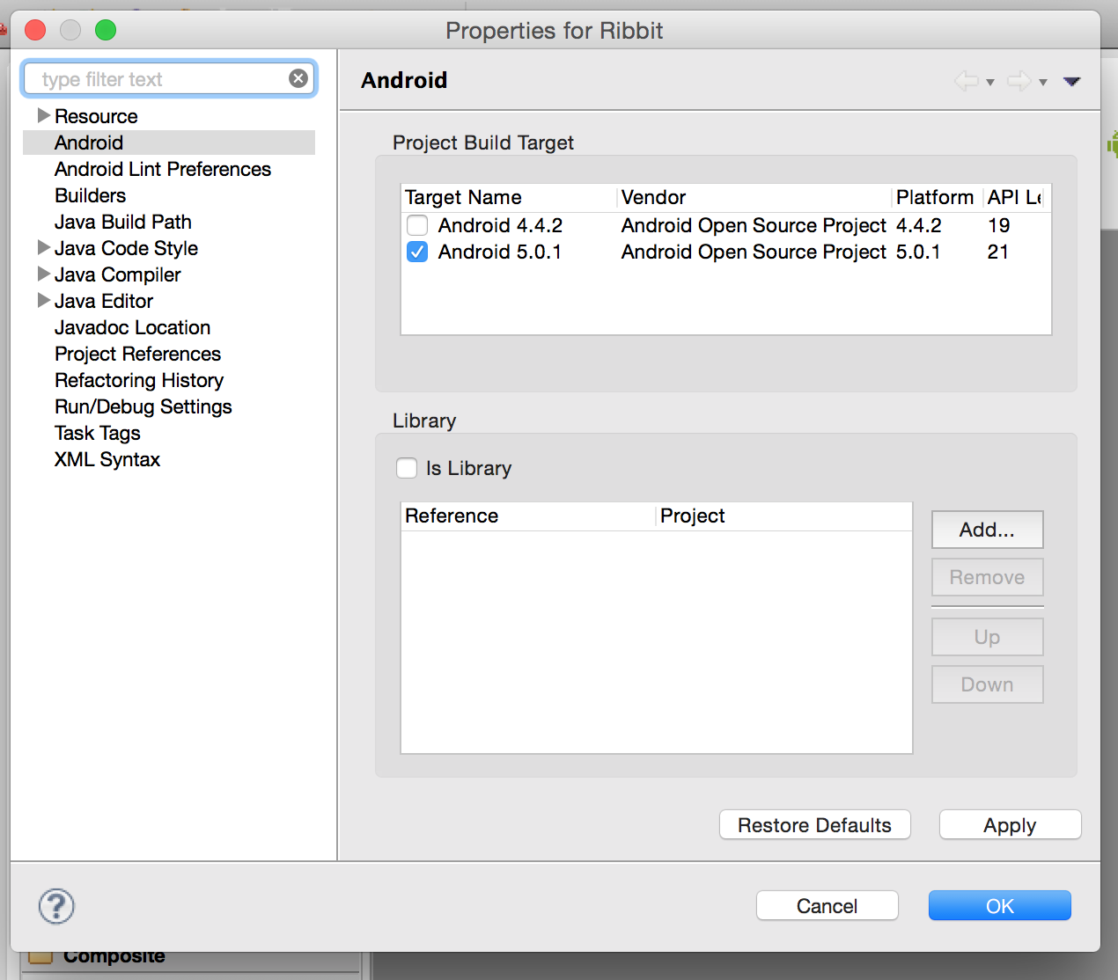Select Android in the properties tree
Viewport: 1118px width, 980px height.
(x=89, y=143)
